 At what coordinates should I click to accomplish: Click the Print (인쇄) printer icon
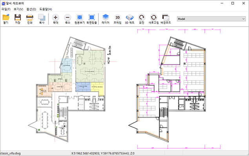[x=30, y=18]
